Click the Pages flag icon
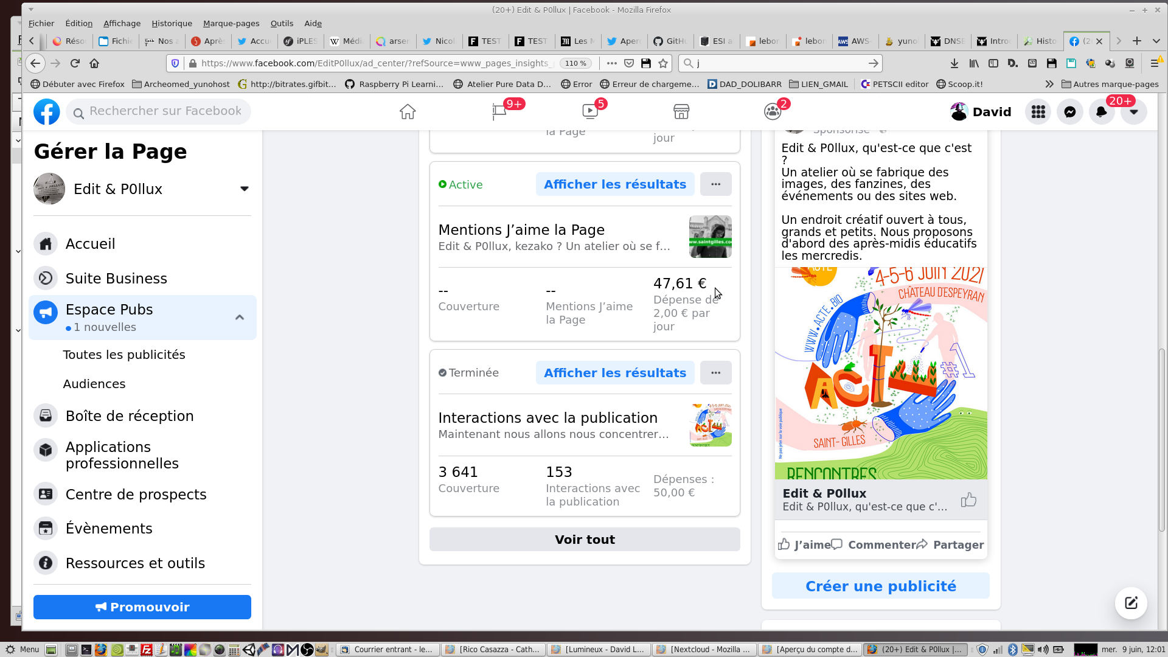 [x=499, y=112]
